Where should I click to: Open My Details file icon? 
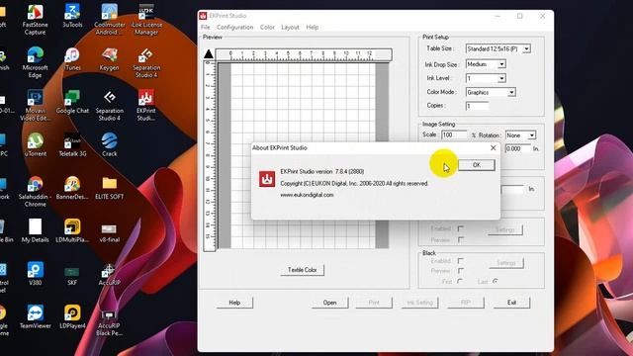[x=36, y=230]
